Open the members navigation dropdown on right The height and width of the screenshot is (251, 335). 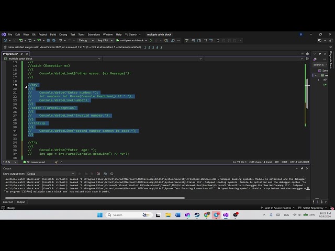(x=254, y=59)
